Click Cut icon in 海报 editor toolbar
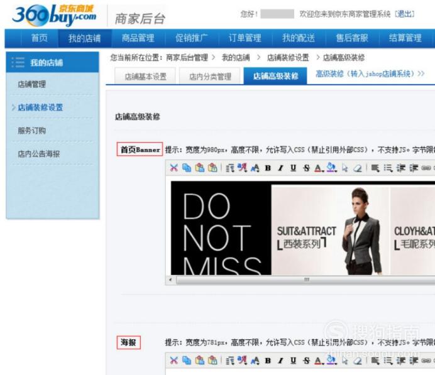This screenshot has height=375, width=435. [x=173, y=361]
